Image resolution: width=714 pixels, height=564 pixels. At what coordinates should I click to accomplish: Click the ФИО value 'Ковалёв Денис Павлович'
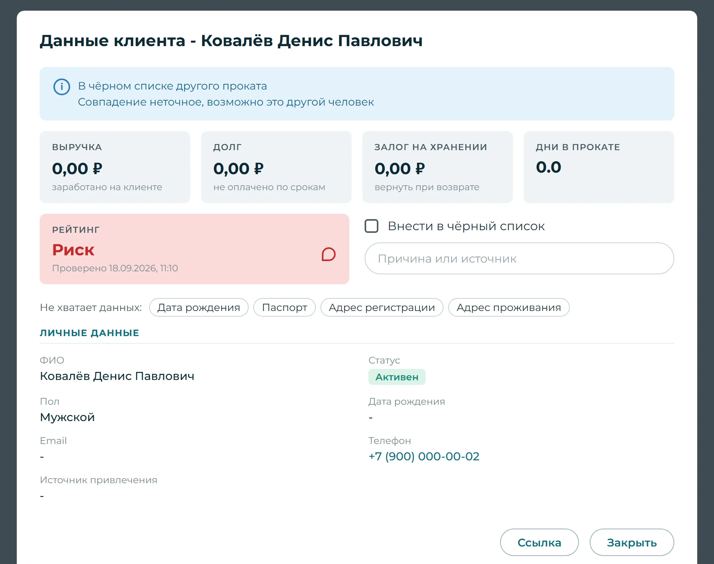click(x=117, y=376)
